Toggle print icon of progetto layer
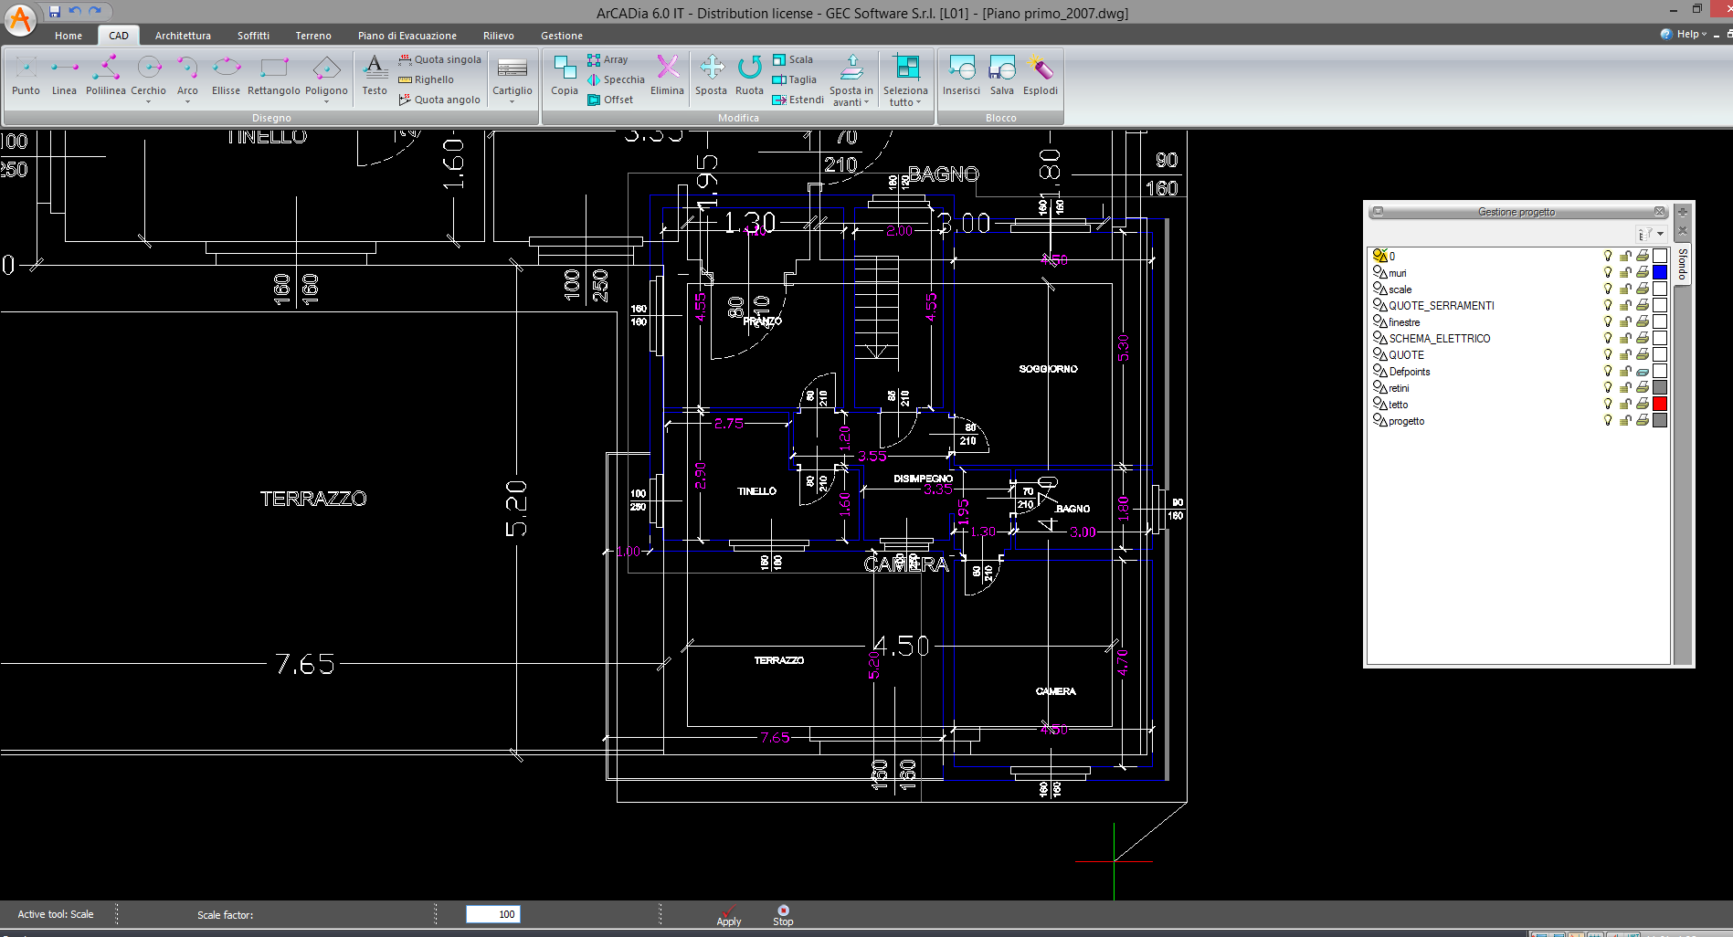 point(1643,421)
